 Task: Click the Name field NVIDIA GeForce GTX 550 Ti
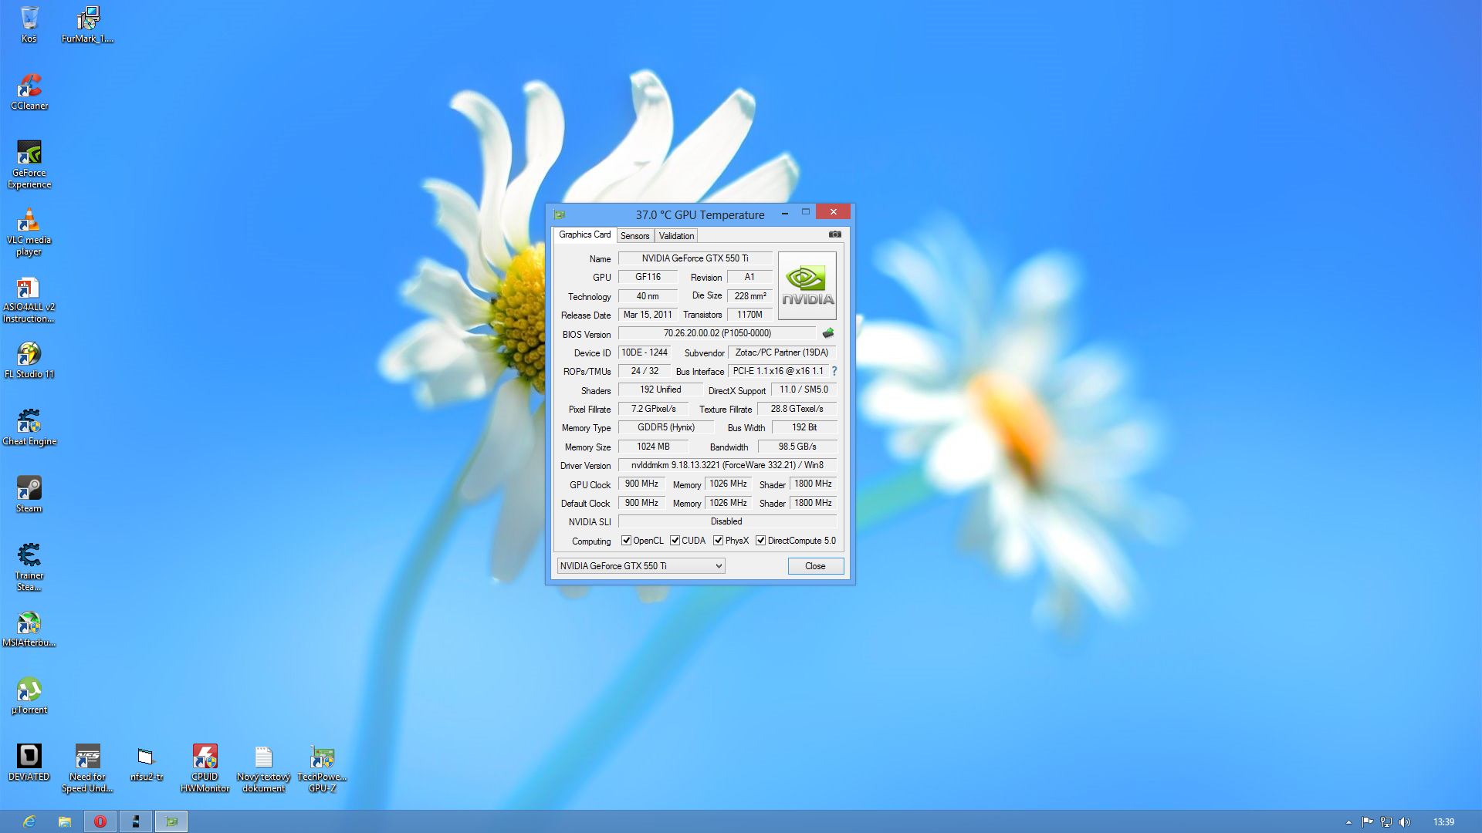695,258
